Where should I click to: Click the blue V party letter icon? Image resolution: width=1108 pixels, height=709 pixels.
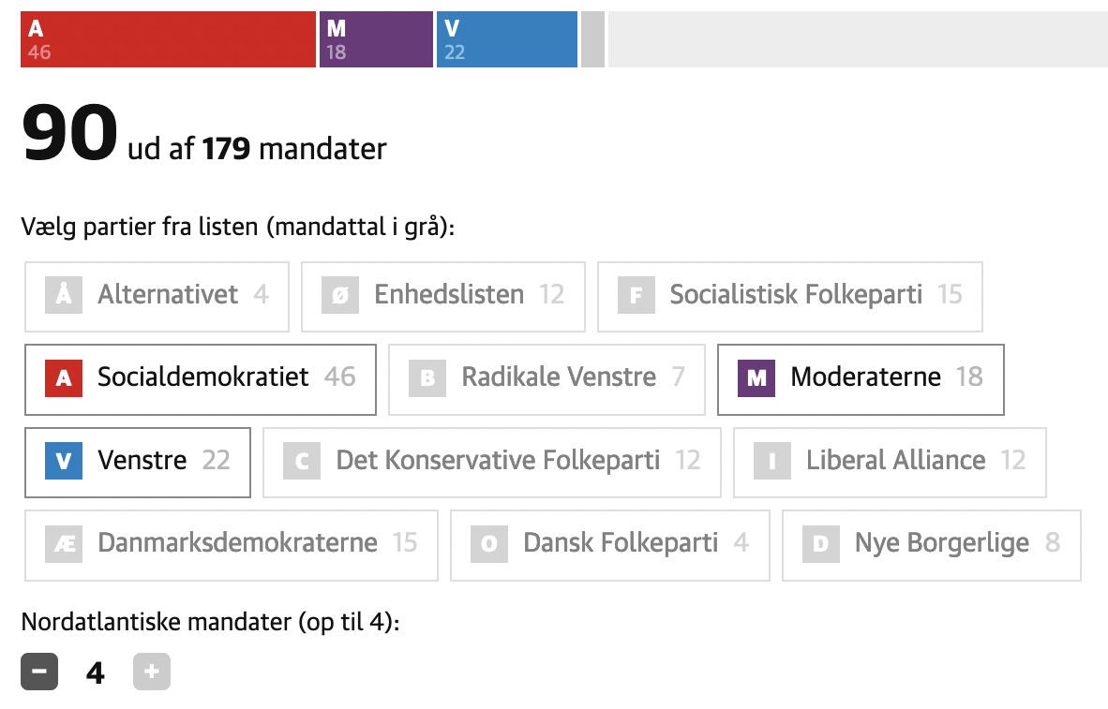coord(64,461)
